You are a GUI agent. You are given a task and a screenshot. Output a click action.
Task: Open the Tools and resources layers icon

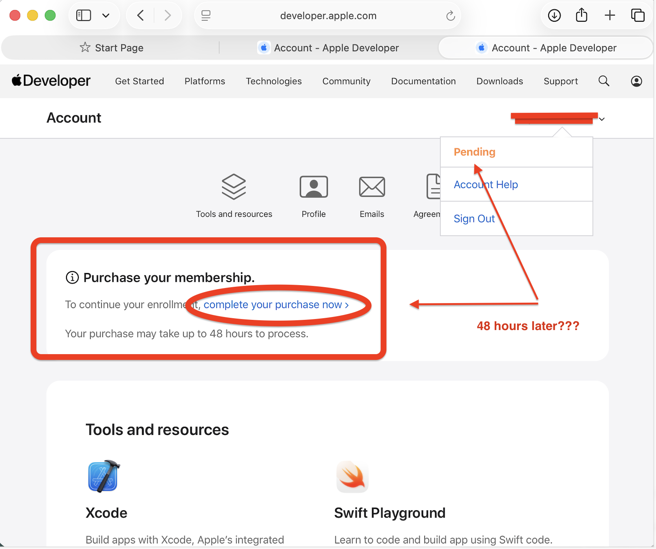tap(234, 187)
